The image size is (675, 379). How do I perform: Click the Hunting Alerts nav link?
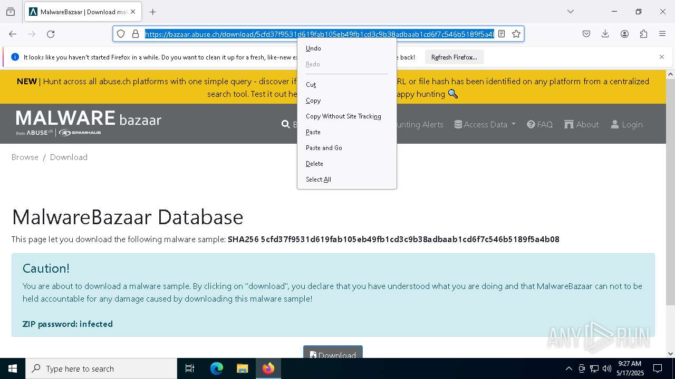pyautogui.click(x=420, y=125)
